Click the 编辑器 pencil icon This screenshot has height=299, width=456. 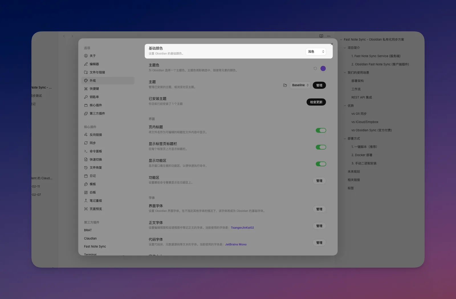click(86, 64)
